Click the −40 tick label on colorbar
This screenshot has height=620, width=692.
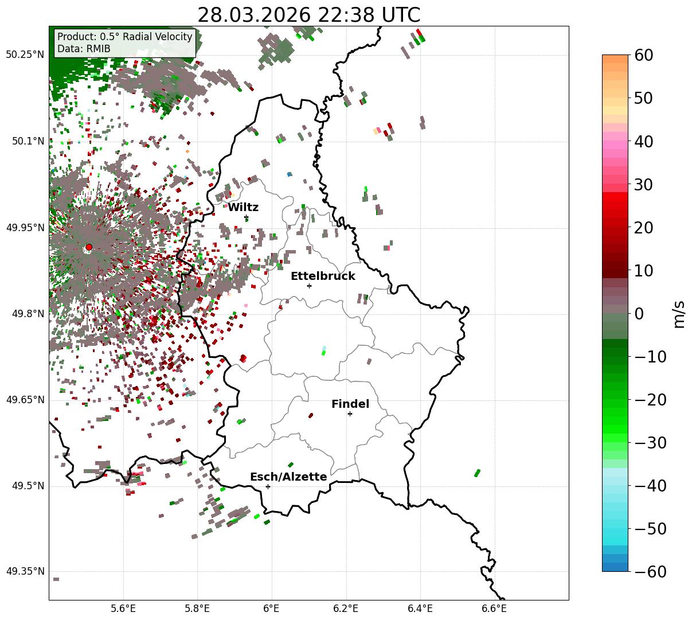651,486
